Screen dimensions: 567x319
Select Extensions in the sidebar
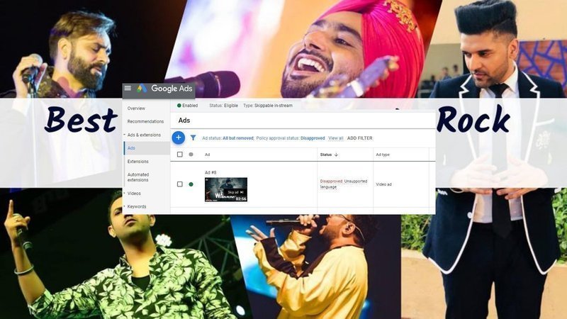point(138,162)
